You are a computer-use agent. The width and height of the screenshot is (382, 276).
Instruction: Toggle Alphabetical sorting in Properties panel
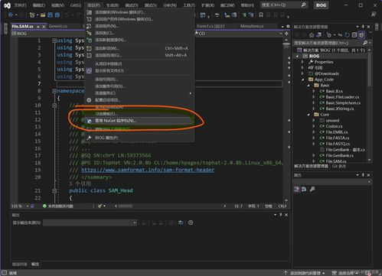click(x=304, y=189)
